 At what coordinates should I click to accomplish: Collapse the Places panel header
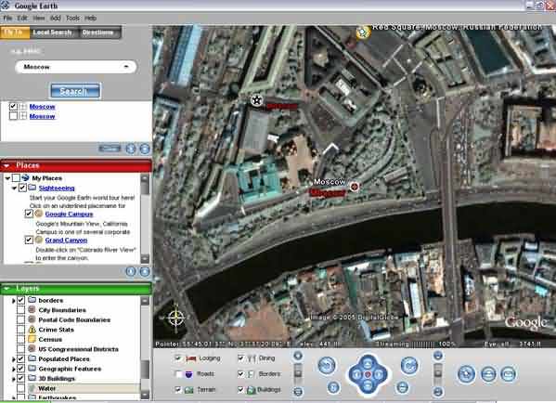click(6, 165)
